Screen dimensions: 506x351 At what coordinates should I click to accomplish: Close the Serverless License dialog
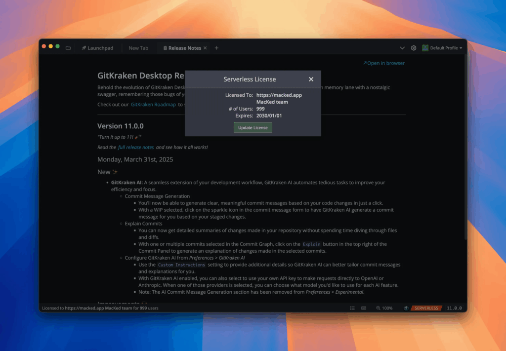(x=311, y=79)
